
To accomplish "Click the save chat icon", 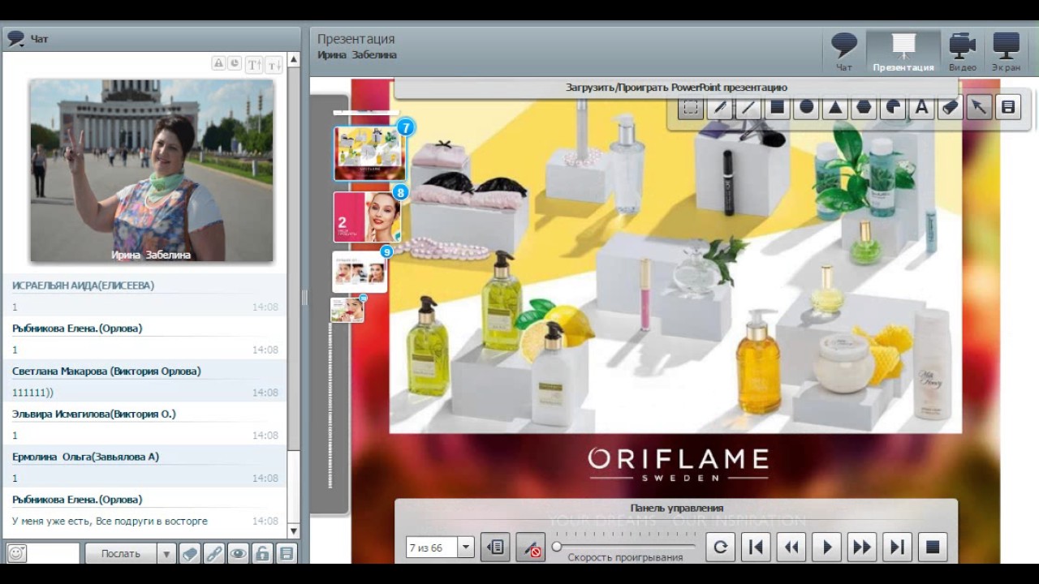I will (x=286, y=553).
